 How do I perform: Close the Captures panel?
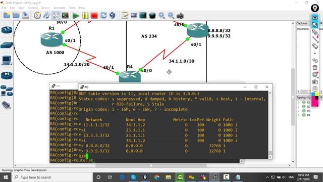tap(321, 23)
